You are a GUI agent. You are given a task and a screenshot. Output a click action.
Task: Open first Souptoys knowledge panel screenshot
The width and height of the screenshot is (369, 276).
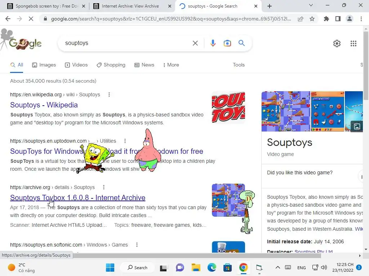(286, 111)
